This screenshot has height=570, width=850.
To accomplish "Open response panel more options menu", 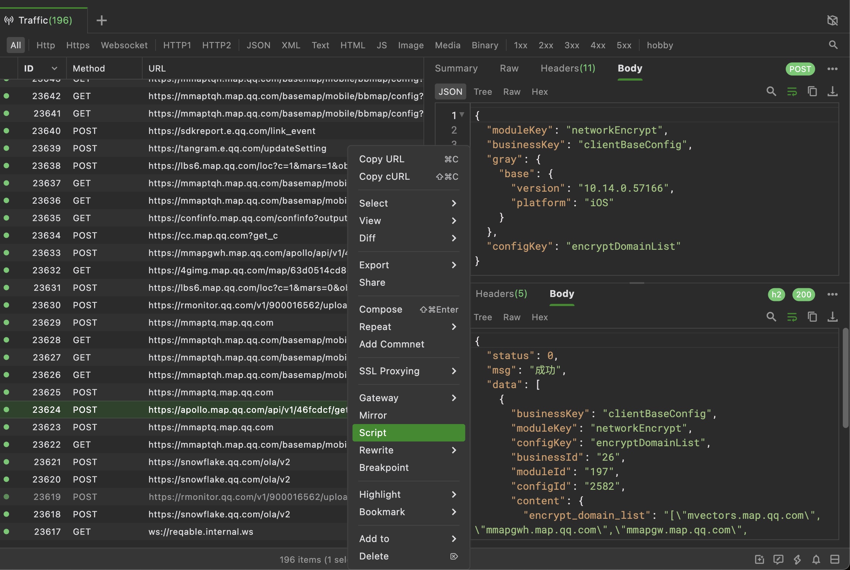I will [832, 294].
